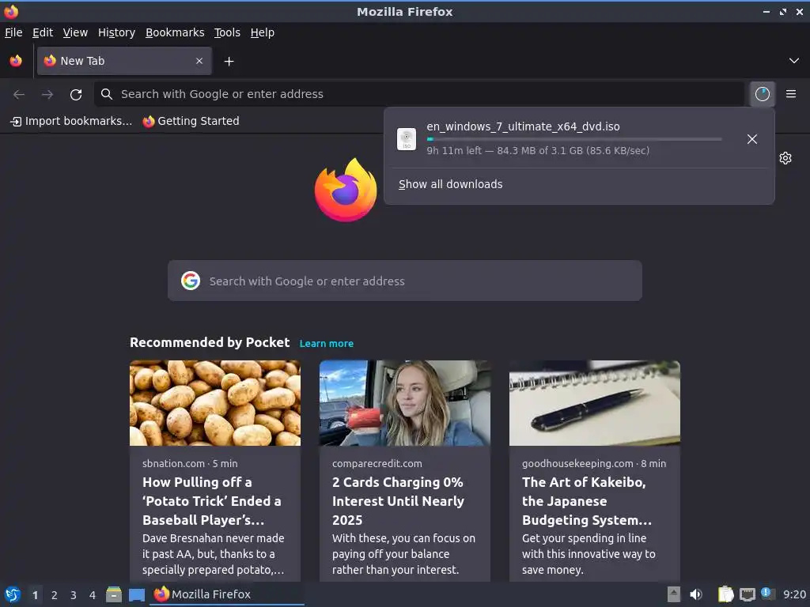Launch file manager from taskbar

114,594
